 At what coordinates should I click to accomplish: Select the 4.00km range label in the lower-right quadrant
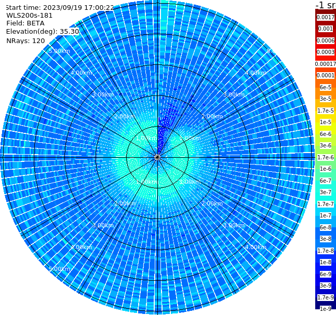tap(256, 247)
